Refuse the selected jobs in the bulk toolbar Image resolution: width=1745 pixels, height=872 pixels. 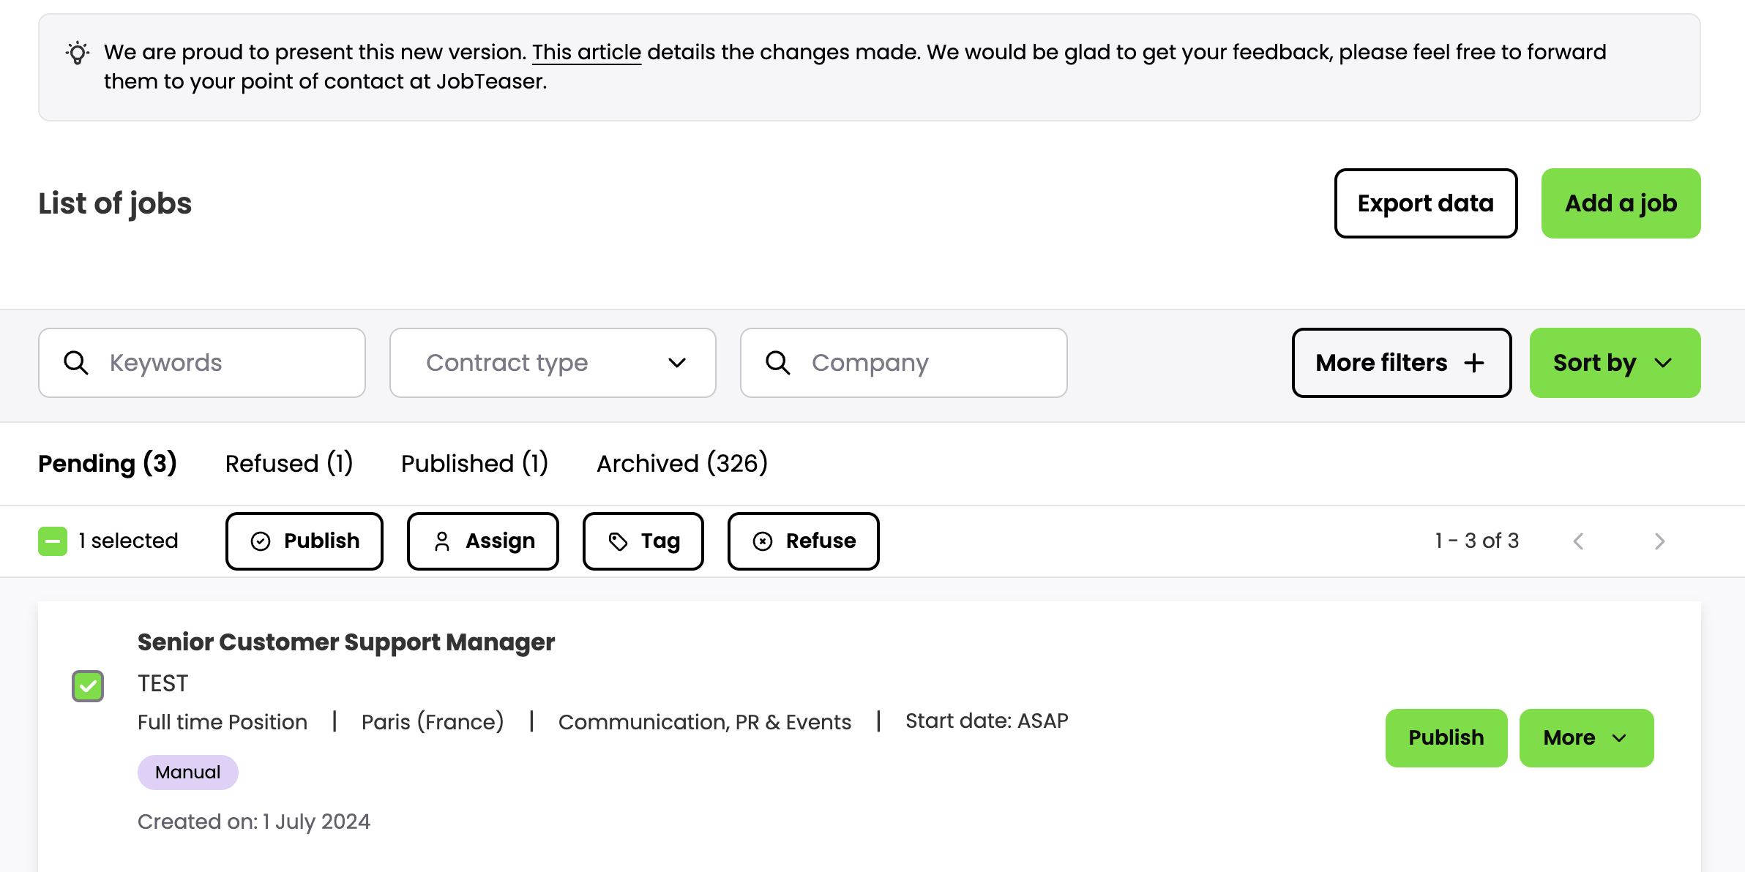(803, 541)
